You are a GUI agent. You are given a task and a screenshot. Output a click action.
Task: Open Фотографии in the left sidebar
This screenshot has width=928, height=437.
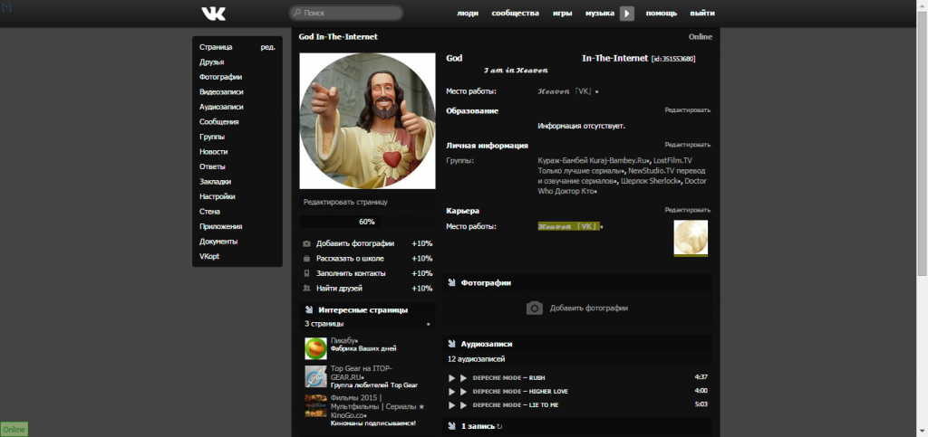(221, 77)
